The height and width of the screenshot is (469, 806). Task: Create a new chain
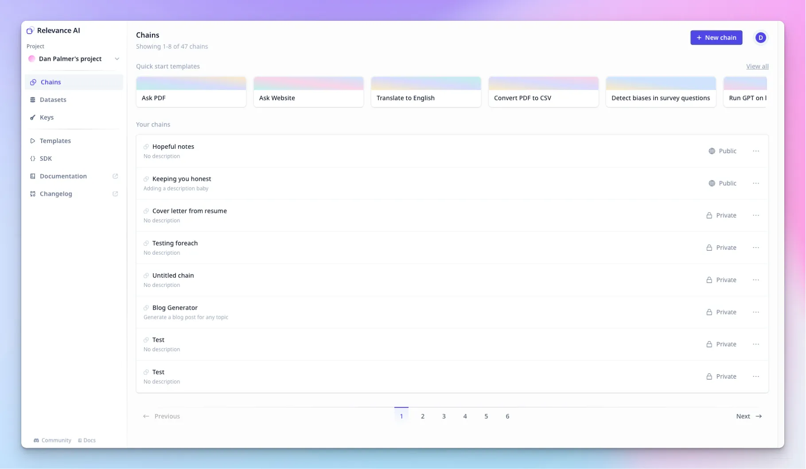coord(716,38)
